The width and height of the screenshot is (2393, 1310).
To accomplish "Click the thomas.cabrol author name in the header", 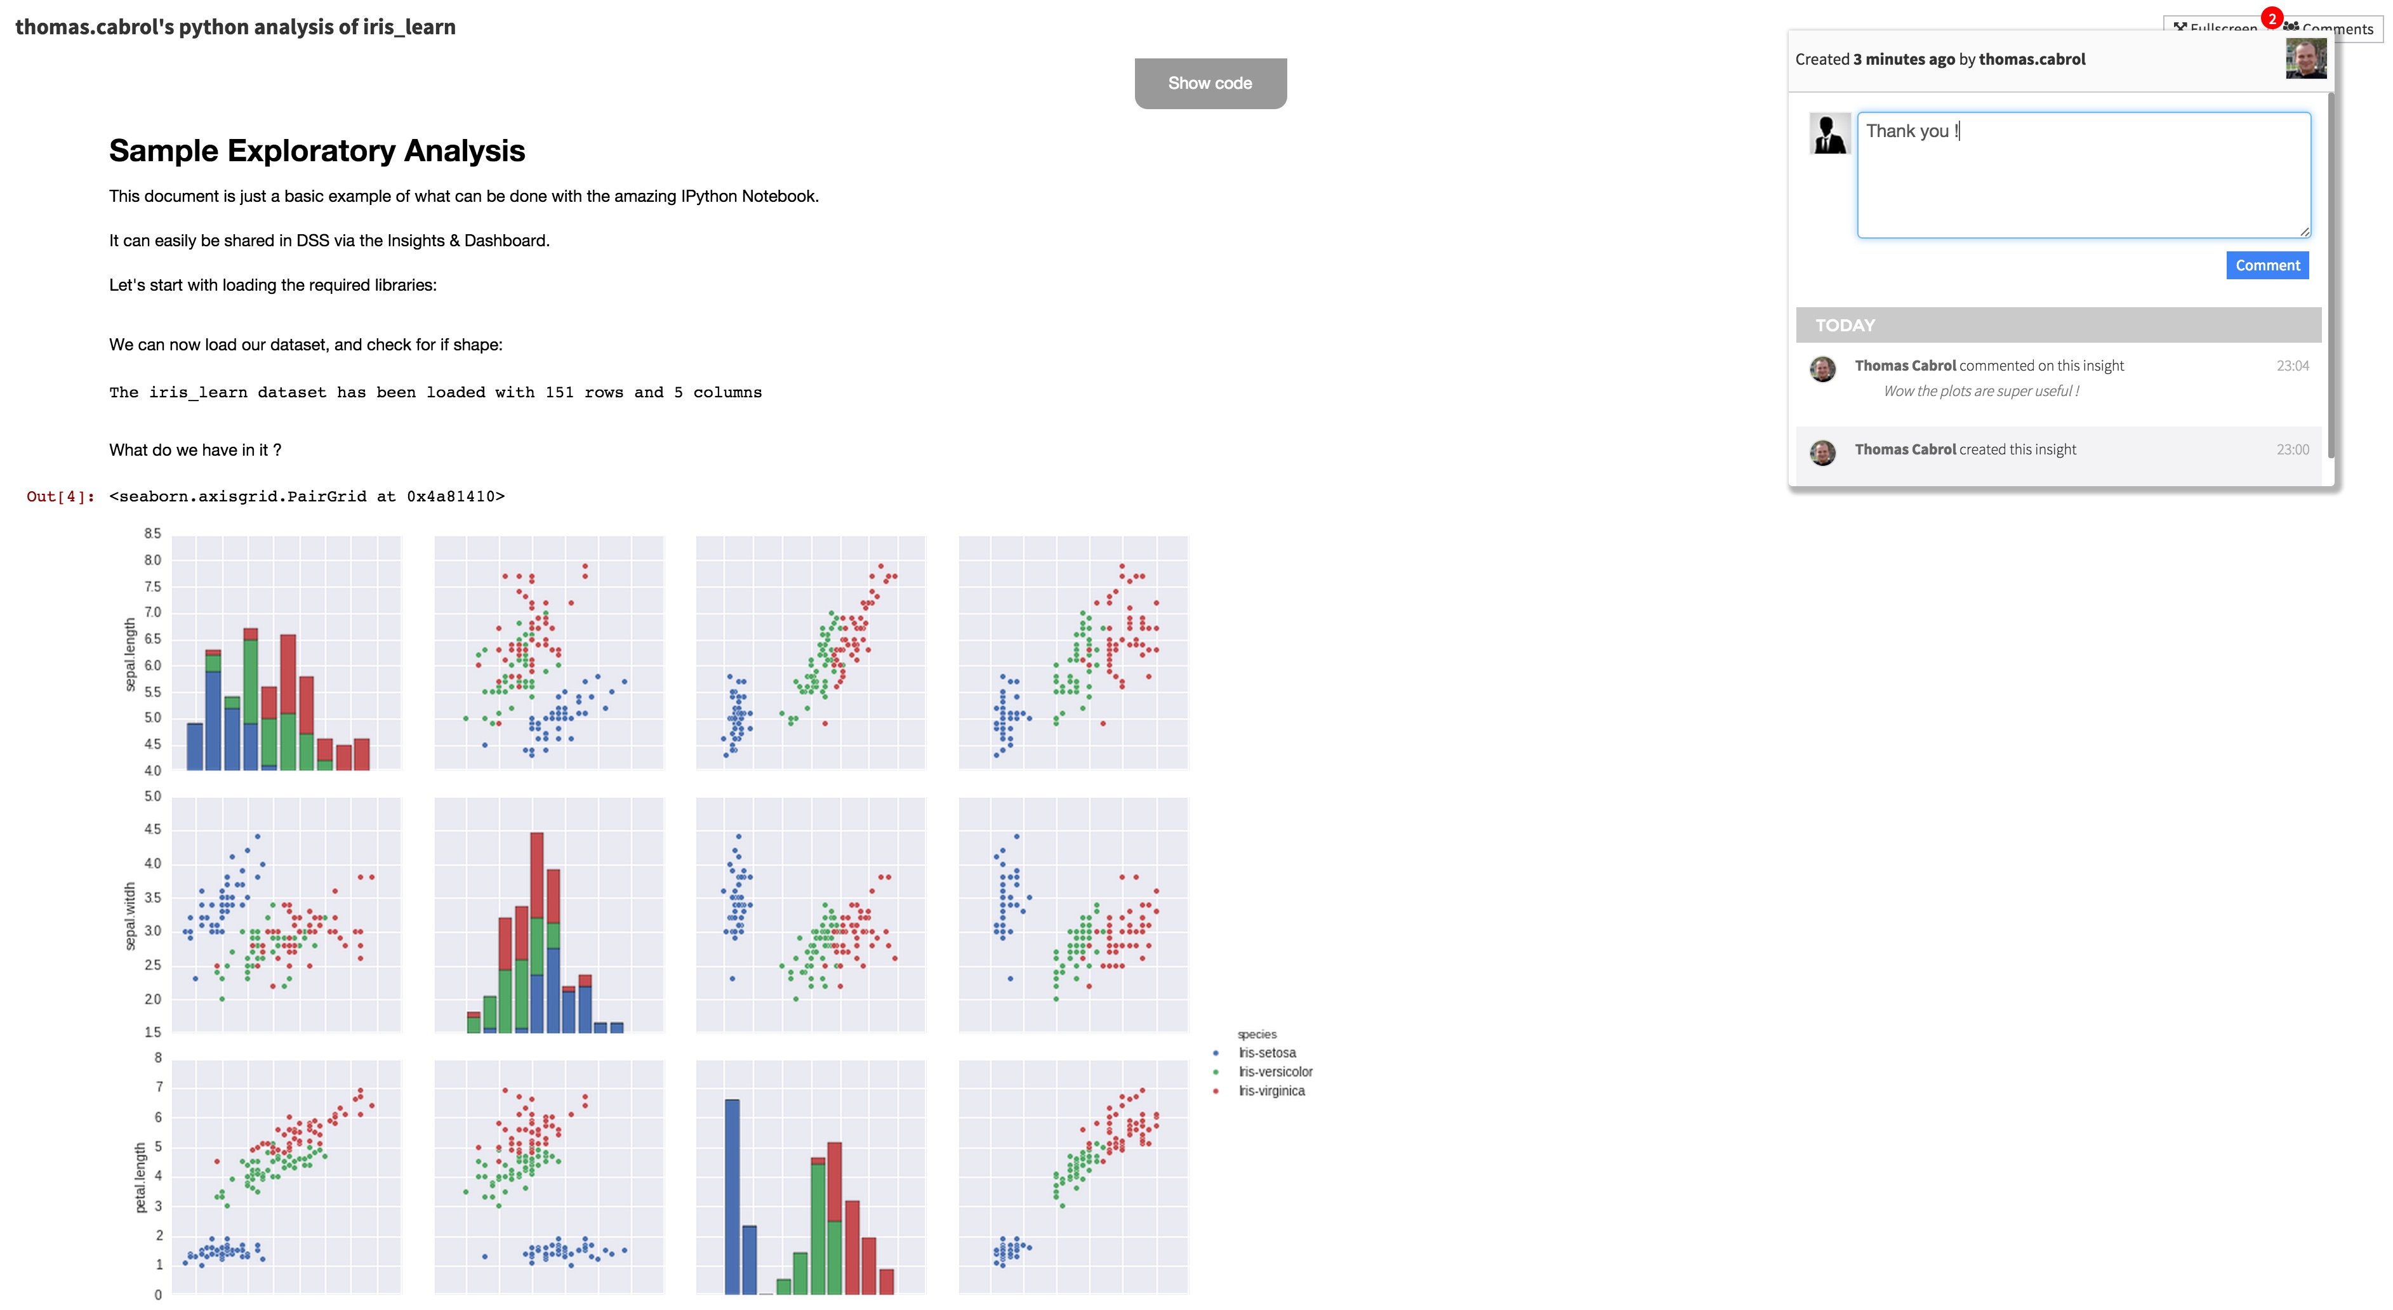I will tap(2032, 60).
